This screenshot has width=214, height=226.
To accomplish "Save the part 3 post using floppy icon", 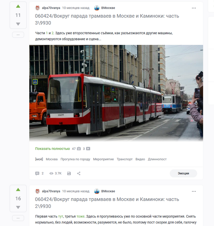I will click(69, 173).
